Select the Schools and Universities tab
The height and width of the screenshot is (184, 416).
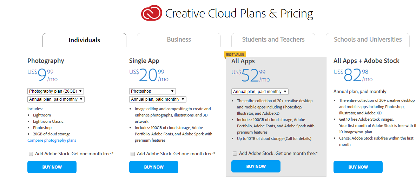click(x=368, y=40)
